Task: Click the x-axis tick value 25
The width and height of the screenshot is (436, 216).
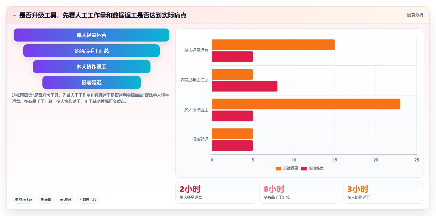Action: click(416, 160)
